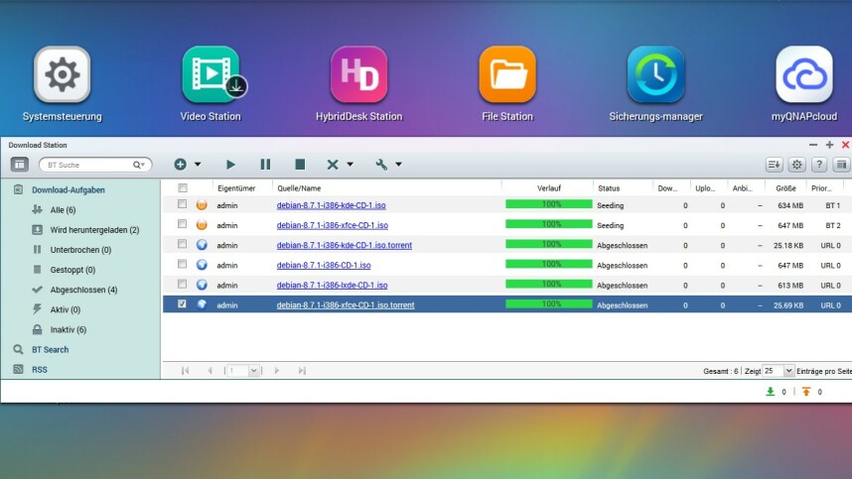Filter by Abgeschlossen (4)
The width and height of the screenshot is (852, 479).
pyautogui.click(x=83, y=290)
